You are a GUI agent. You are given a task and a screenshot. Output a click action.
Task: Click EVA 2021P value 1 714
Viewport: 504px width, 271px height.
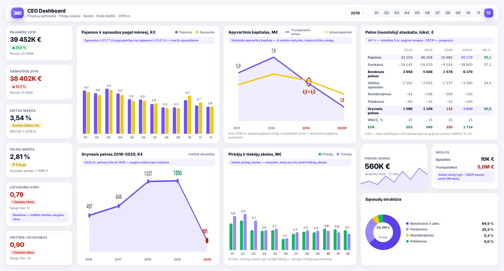pos(468,127)
